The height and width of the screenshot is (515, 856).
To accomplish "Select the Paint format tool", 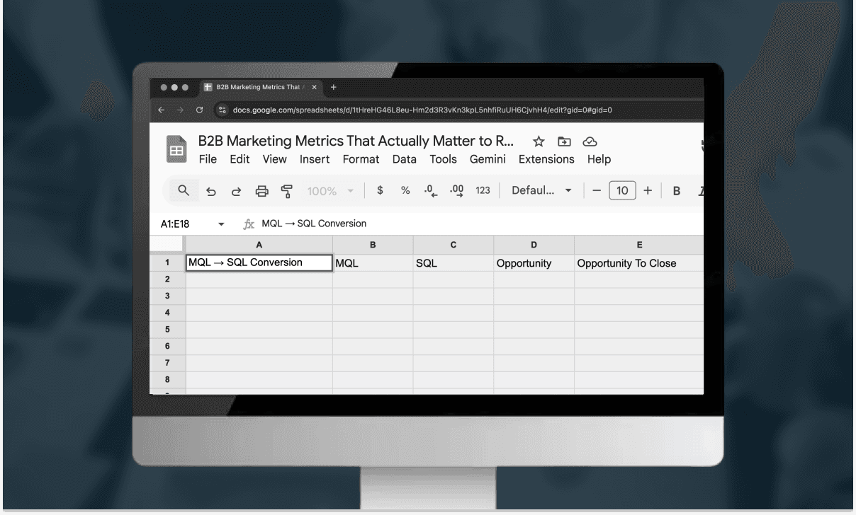I will pos(287,191).
